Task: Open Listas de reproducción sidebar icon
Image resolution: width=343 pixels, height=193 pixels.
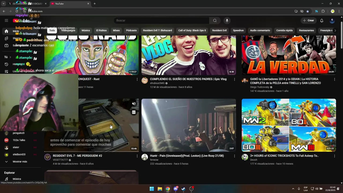Action: click(x=6, y=72)
